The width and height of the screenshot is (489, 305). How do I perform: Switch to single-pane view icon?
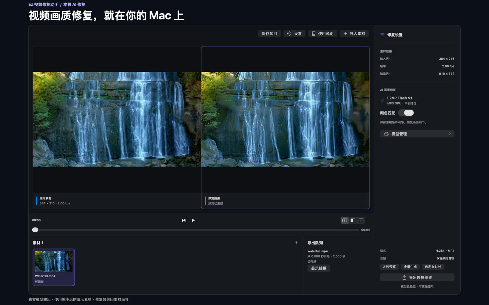361,220
